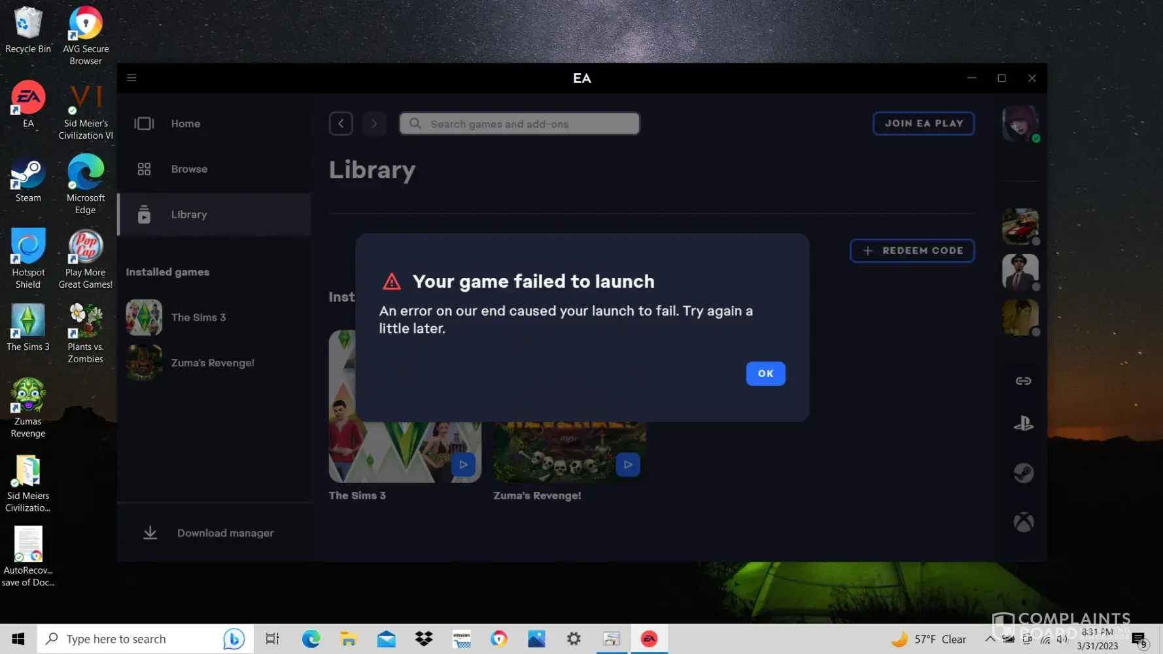
Task: Open the Home section in sidebar
Action: 186,124
